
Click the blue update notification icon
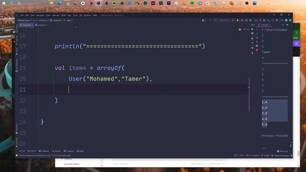[x=286, y=20]
